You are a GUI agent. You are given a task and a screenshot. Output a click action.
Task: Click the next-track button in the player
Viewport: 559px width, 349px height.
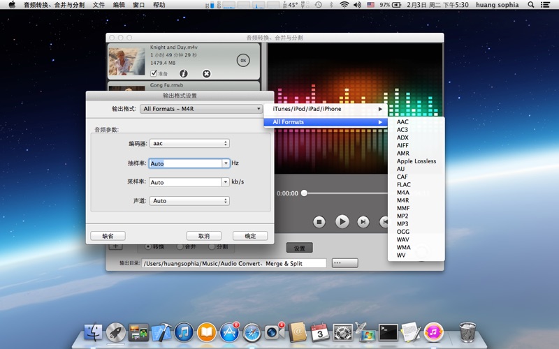[x=363, y=222]
